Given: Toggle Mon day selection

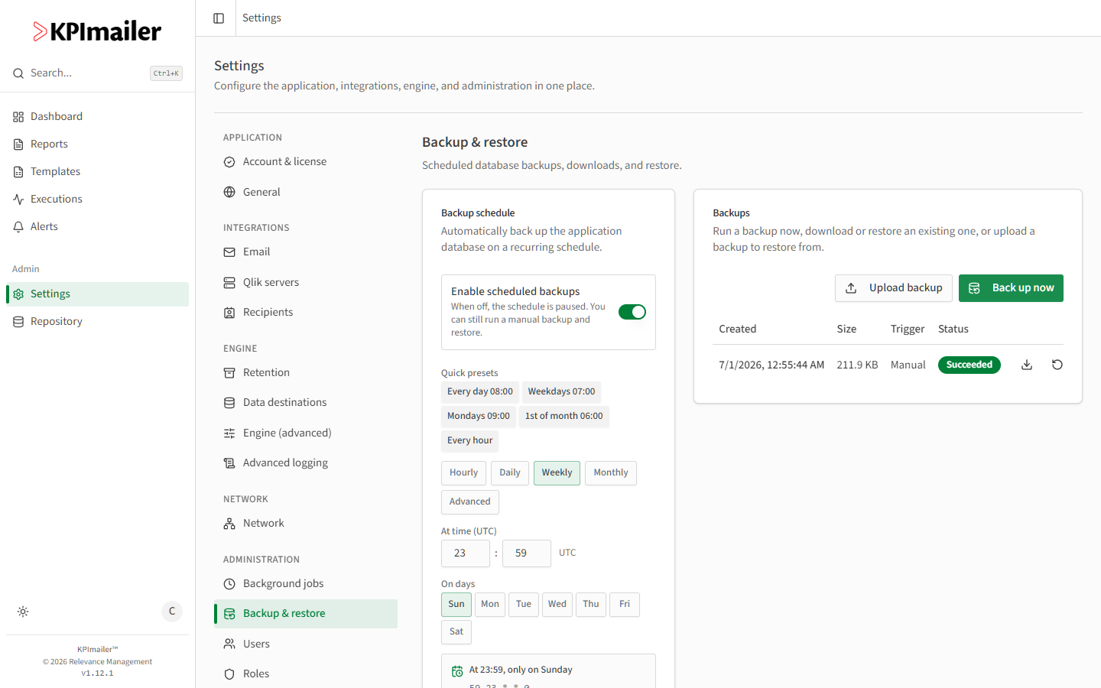Looking at the screenshot, I should tap(490, 605).
